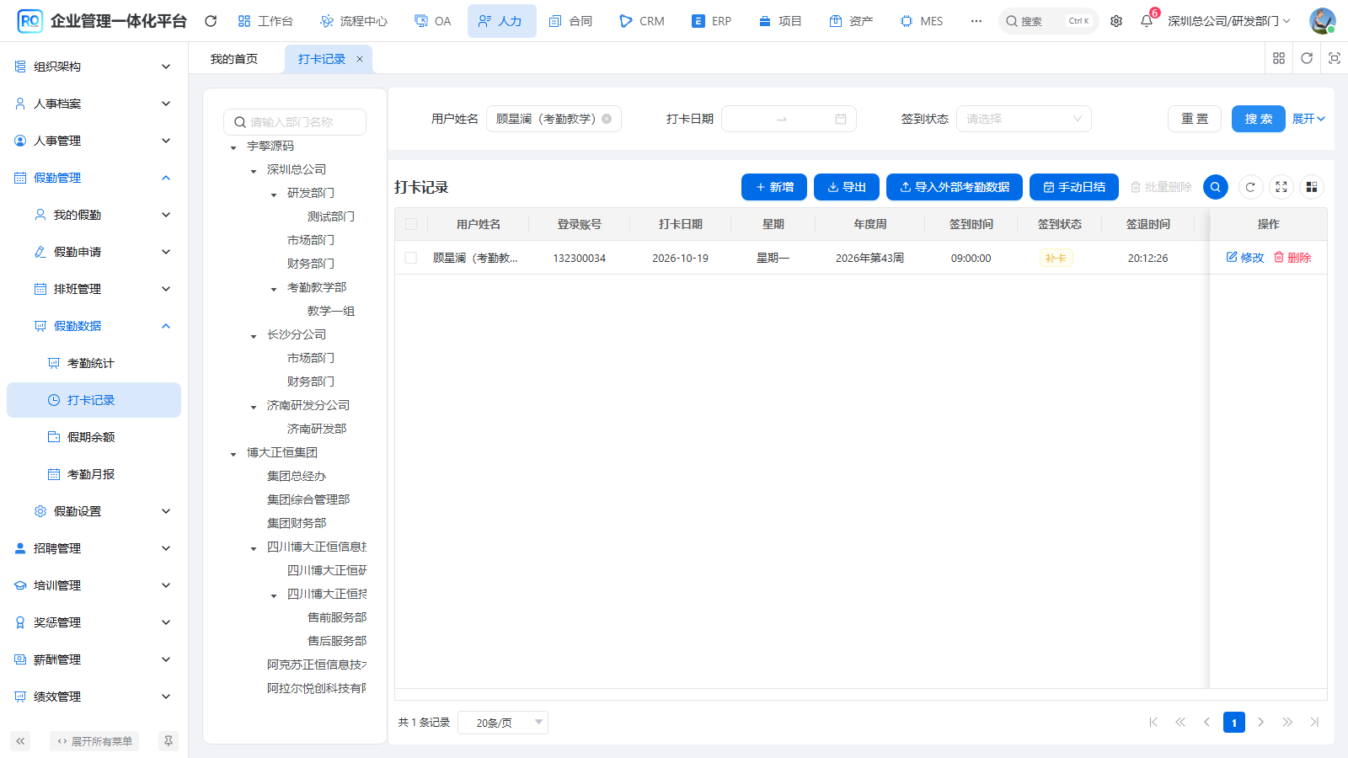Click 导入外部考勤数据 button
Image resolution: width=1348 pixels, height=758 pixels.
tap(955, 187)
